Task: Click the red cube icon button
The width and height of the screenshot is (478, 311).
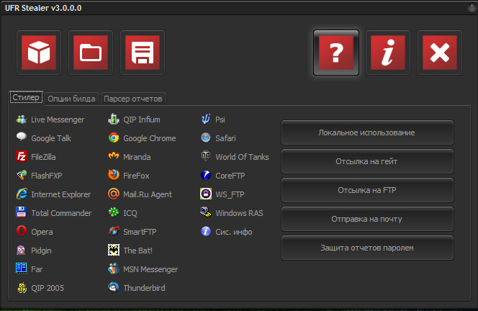Action: pyautogui.click(x=39, y=53)
